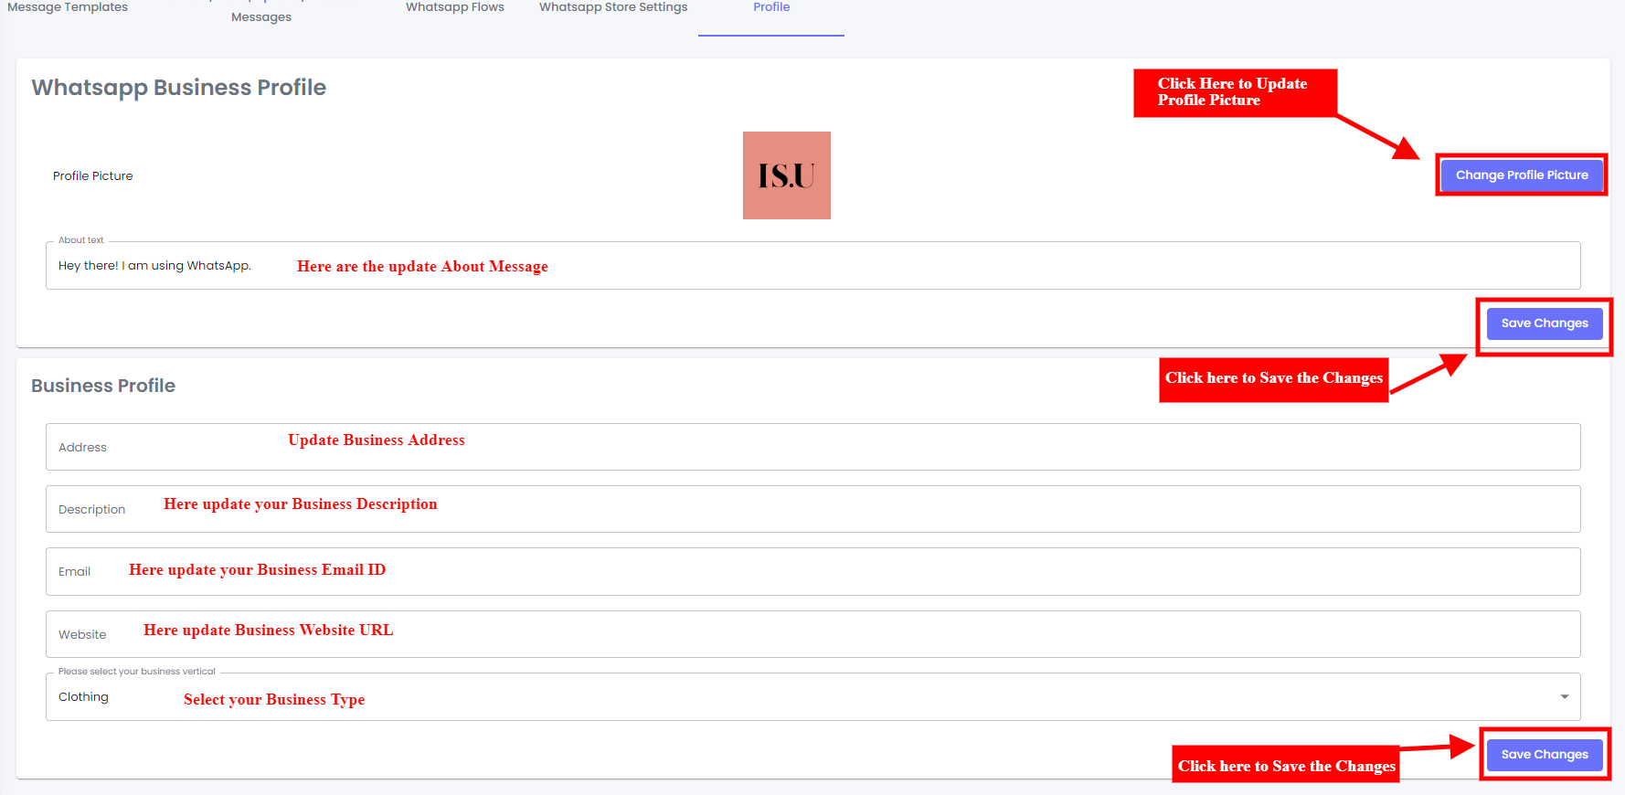Image resolution: width=1625 pixels, height=795 pixels.
Task: Click the Description input field
Action: 823,509
